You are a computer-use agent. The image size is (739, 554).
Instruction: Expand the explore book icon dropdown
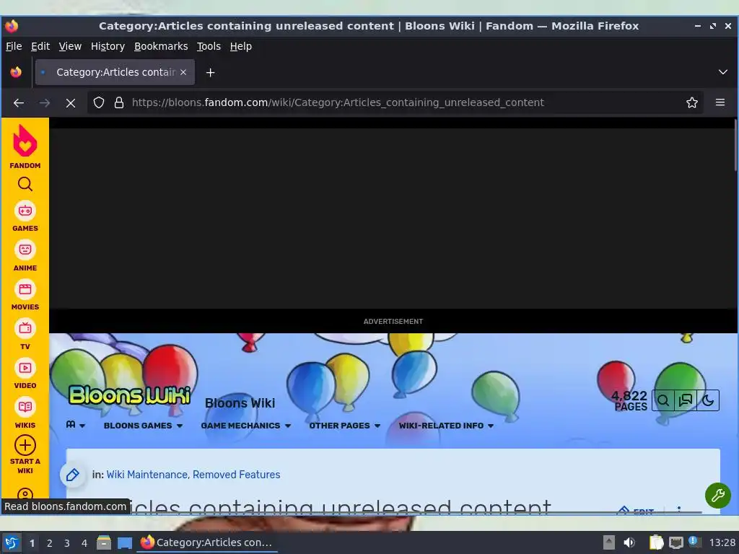[75, 425]
